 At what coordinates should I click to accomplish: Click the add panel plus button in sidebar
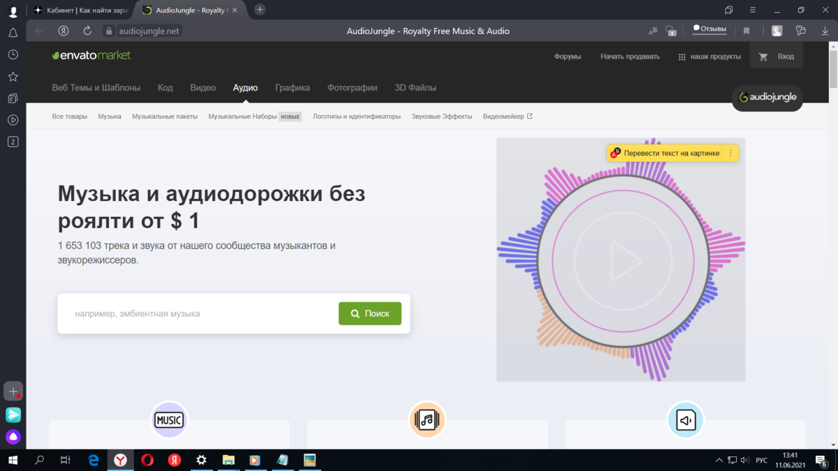pos(13,391)
